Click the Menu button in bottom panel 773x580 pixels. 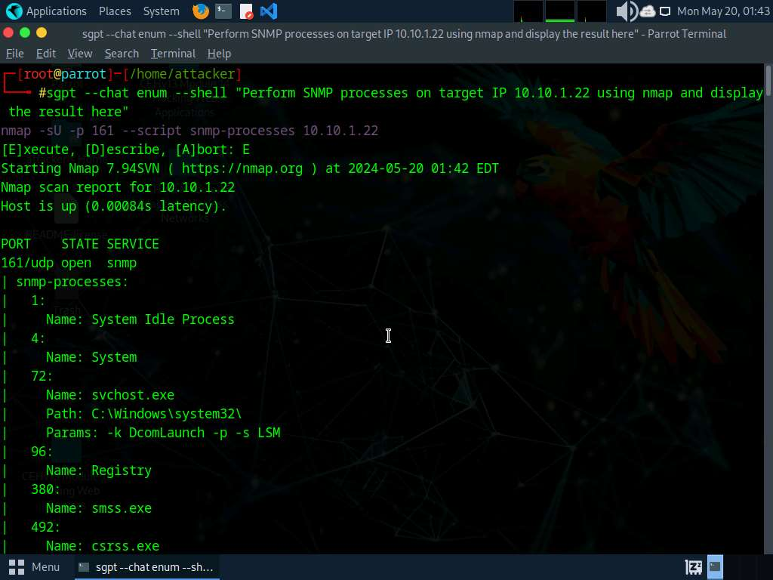(x=35, y=566)
